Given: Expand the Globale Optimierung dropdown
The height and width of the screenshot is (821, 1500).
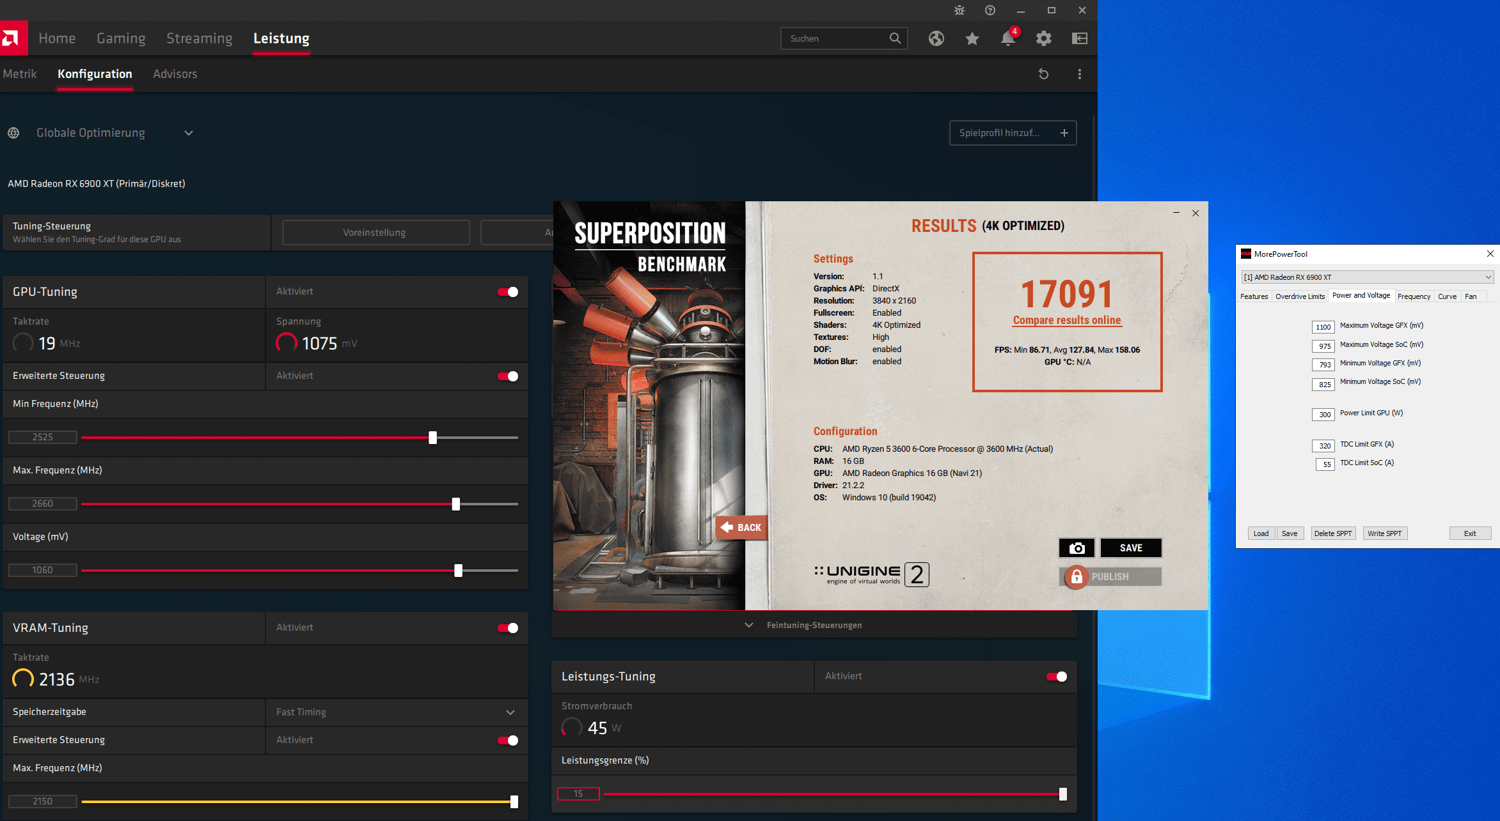Looking at the screenshot, I should click(x=189, y=133).
